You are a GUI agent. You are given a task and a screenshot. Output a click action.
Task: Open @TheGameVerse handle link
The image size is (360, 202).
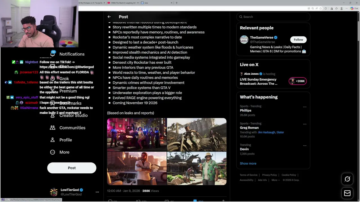[x=262, y=42]
